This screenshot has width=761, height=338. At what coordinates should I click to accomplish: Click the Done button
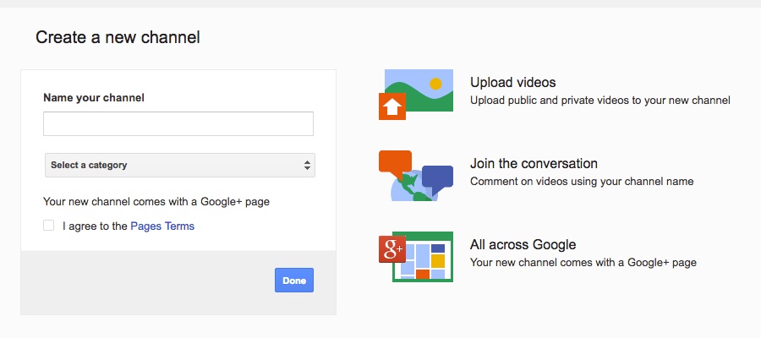click(x=294, y=281)
